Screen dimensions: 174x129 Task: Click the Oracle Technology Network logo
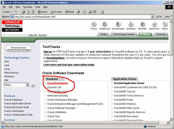(12, 26)
